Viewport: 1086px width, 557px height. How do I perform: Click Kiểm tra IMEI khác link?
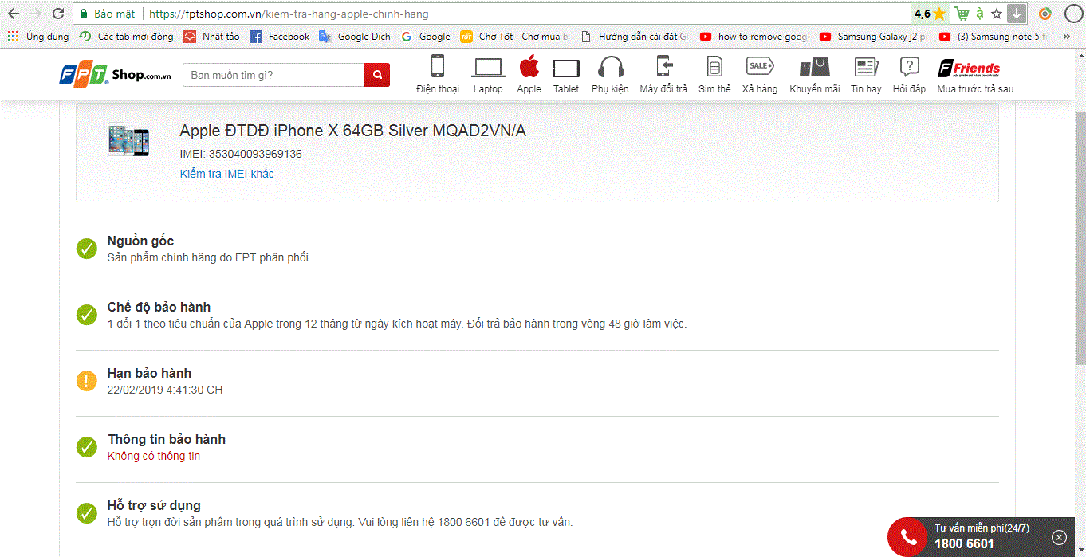[x=226, y=174]
